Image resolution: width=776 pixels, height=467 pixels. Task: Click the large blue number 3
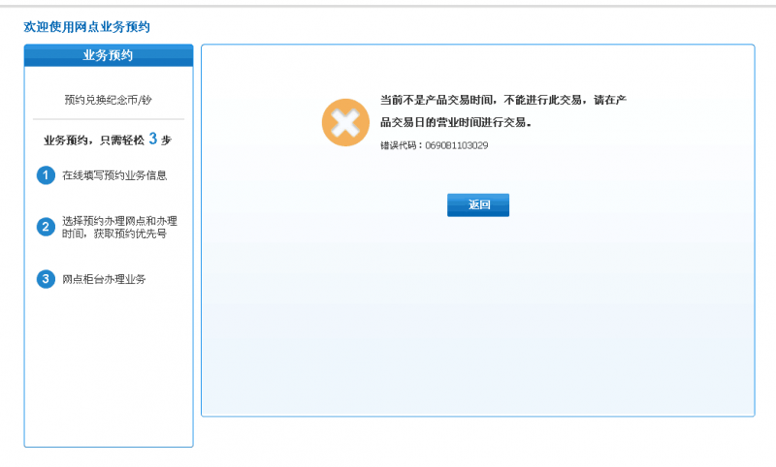153,139
